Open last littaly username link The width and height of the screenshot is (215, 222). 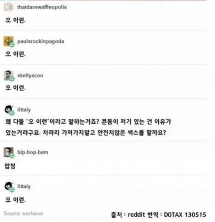pos(24,186)
